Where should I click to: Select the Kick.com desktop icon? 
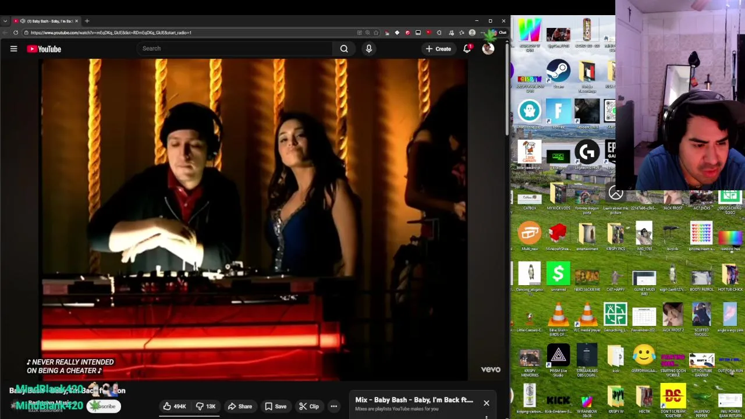point(558,155)
